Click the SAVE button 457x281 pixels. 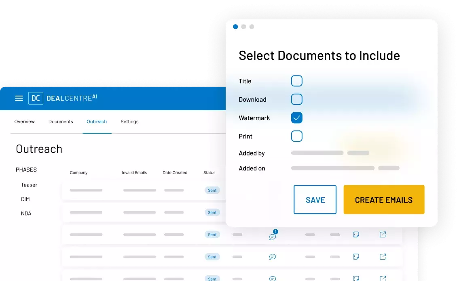point(315,199)
